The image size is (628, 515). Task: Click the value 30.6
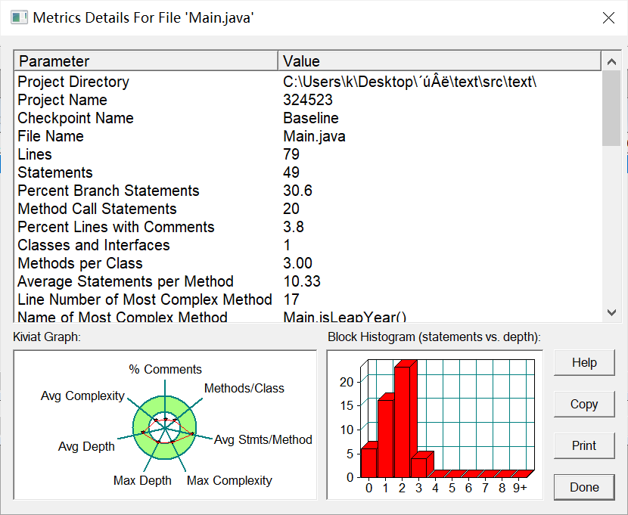[x=297, y=191]
